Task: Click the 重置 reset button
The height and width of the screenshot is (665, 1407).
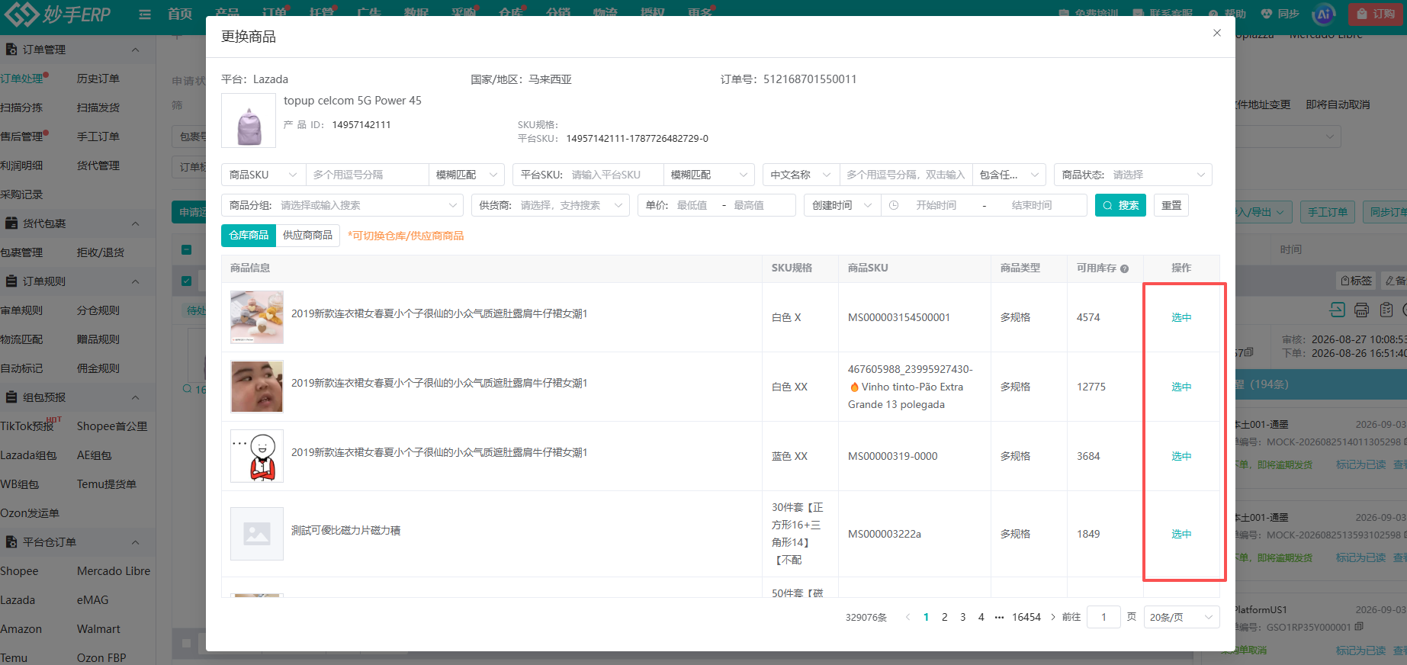Action: coord(1171,205)
